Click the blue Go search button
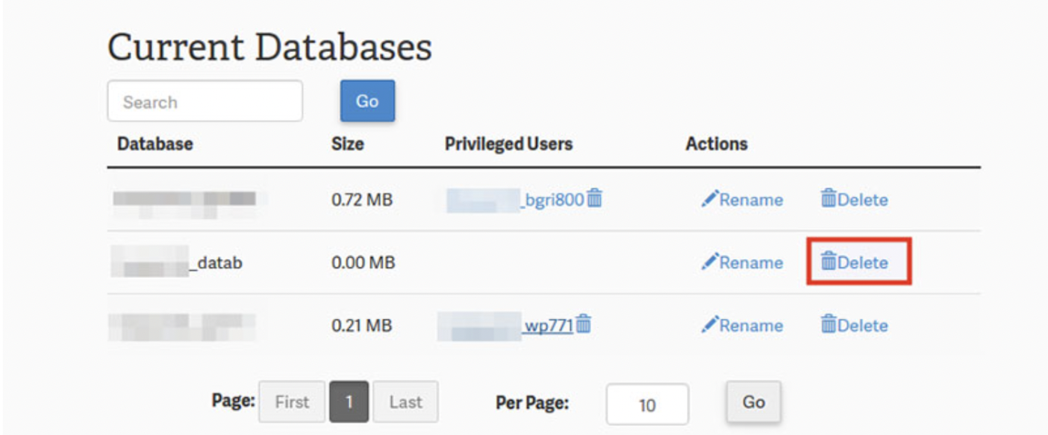The image size is (1048, 435). pos(367,101)
